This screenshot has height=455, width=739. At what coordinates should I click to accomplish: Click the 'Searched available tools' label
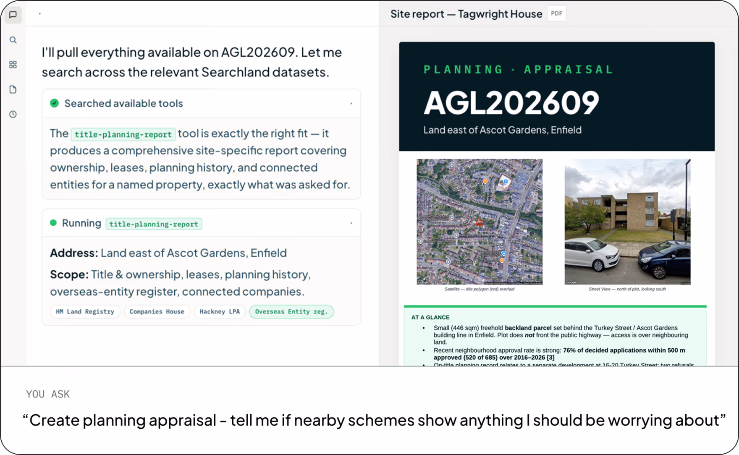click(123, 103)
